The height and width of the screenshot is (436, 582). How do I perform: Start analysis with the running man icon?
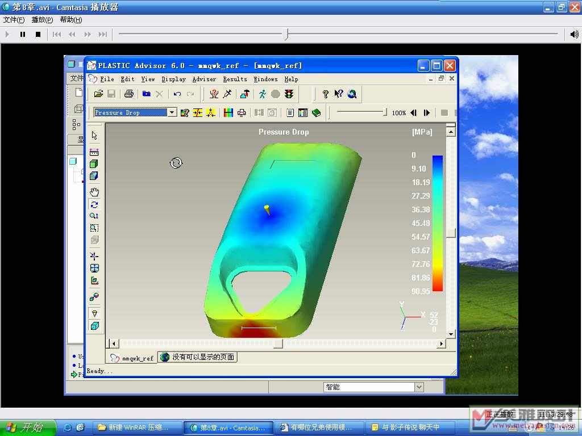tap(263, 94)
